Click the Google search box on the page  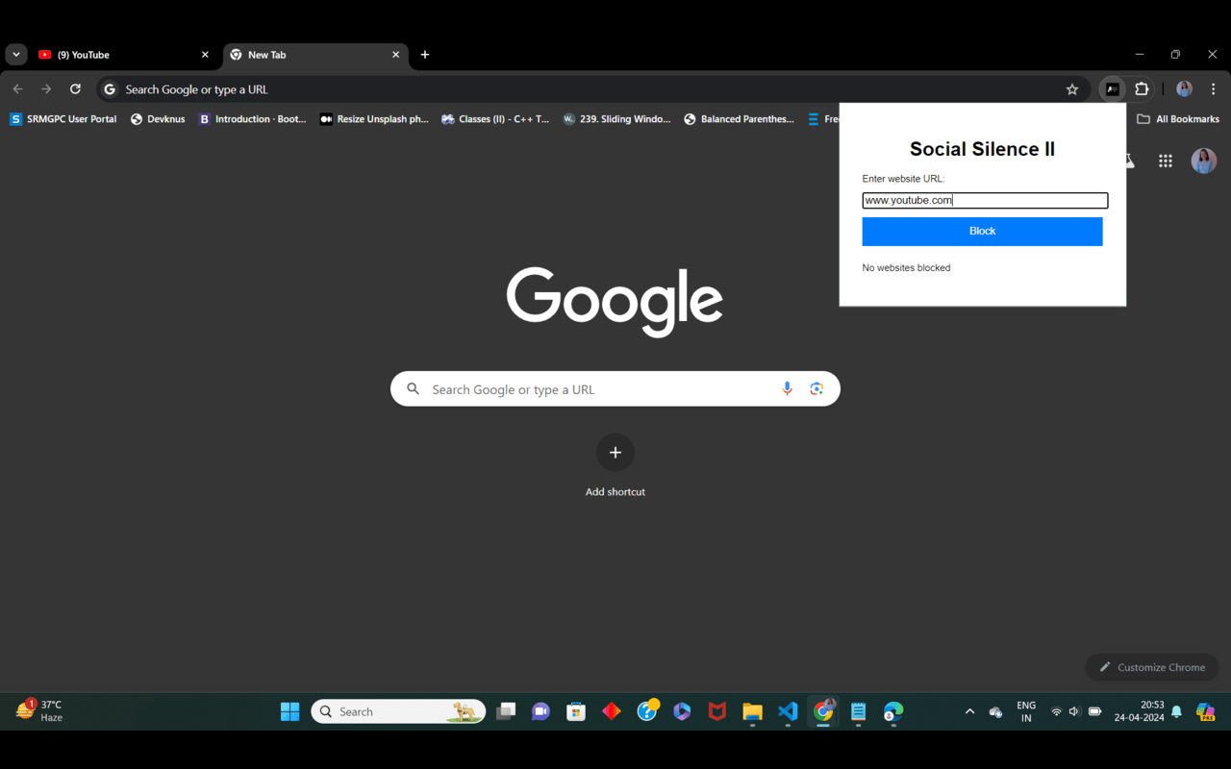tap(615, 389)
